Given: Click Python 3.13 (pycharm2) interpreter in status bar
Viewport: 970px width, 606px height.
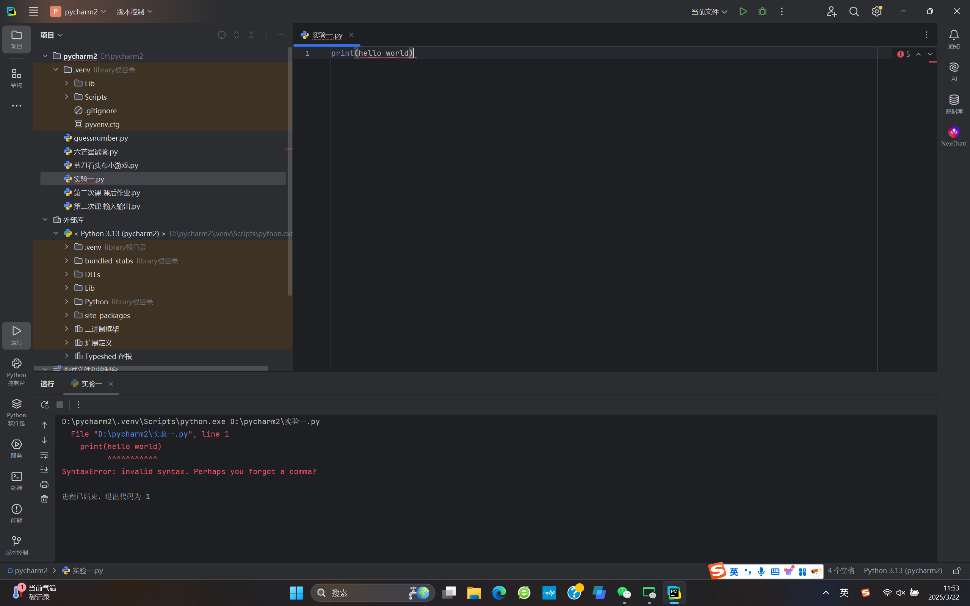Looking at the screenshot, I should [x=902, y=570].
